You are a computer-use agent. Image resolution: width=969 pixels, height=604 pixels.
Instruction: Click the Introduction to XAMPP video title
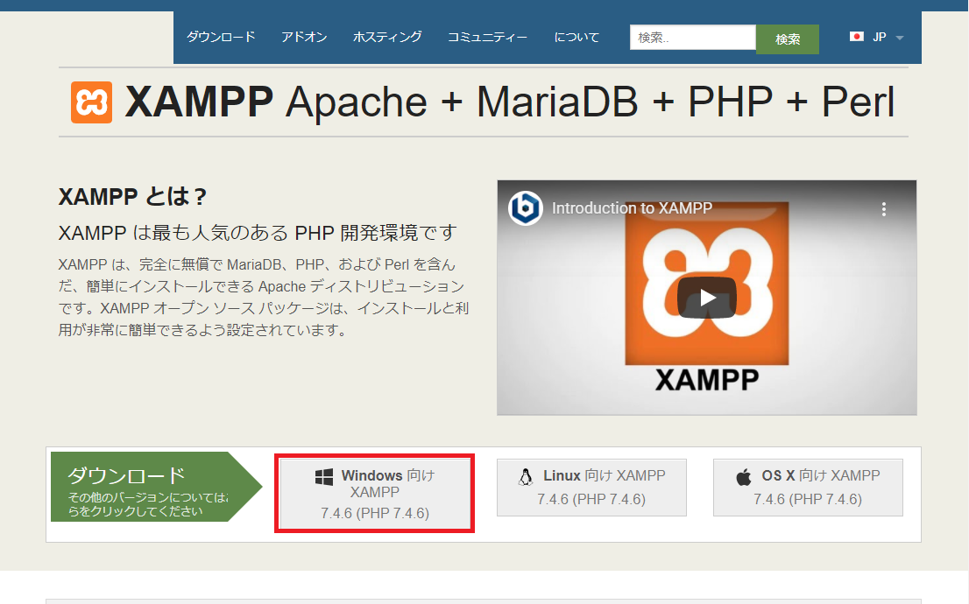(x=632, y=208)
